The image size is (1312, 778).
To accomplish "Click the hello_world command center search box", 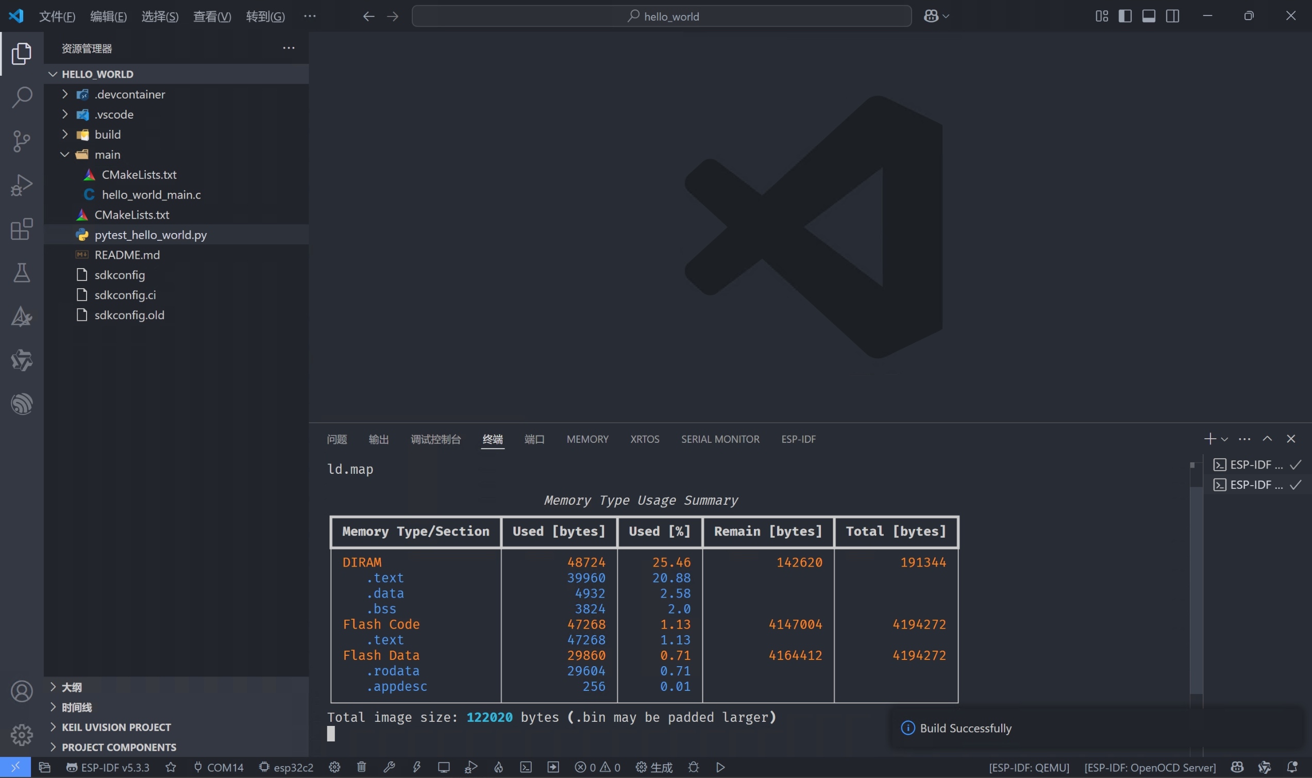I will 661,16.
